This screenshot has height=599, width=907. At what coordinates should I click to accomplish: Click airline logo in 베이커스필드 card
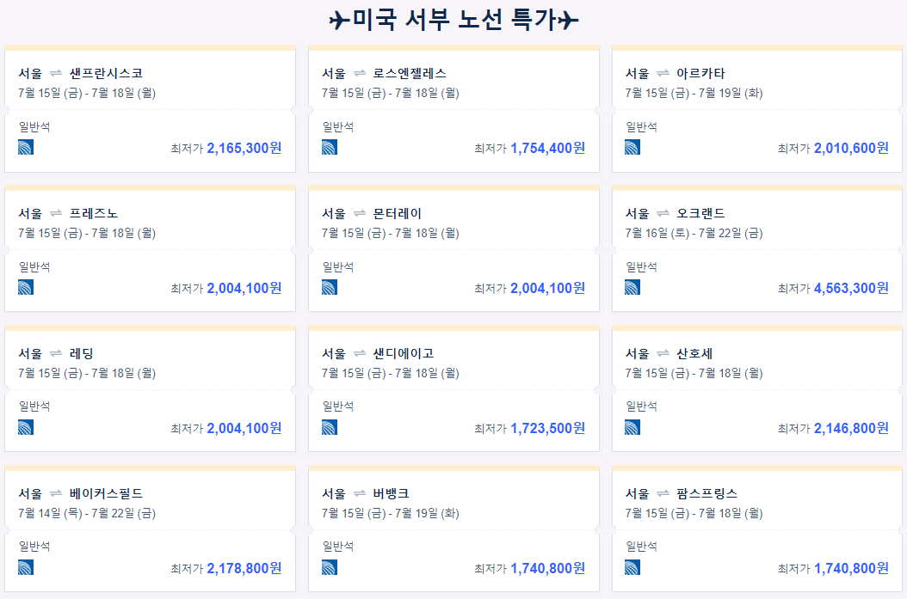click(26, 567)
